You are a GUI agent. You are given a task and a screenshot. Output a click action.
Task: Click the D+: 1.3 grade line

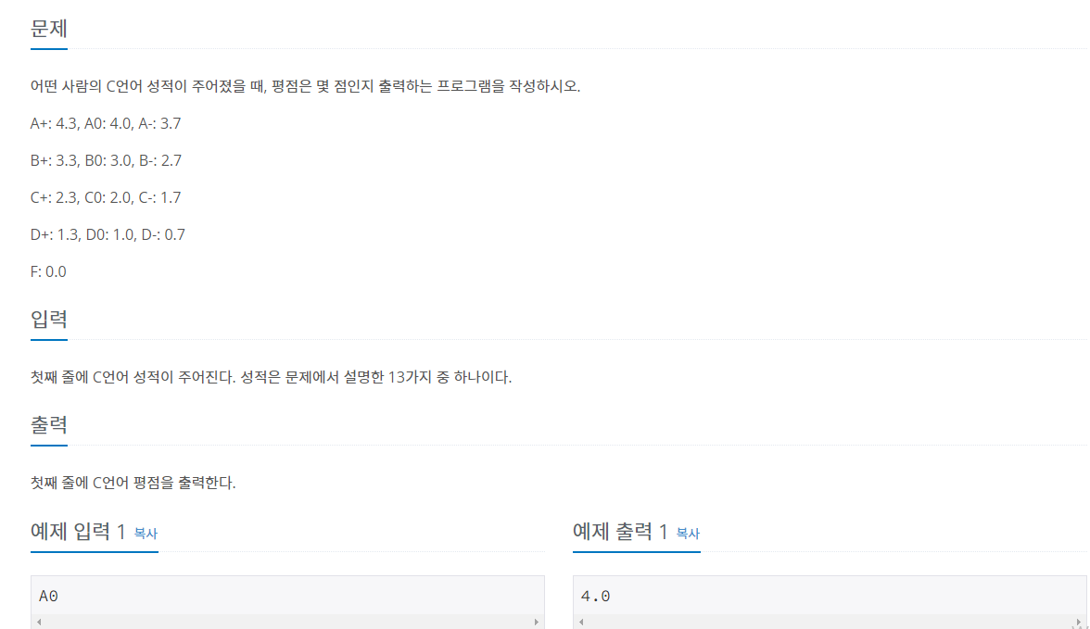click(x=108, y=235)
